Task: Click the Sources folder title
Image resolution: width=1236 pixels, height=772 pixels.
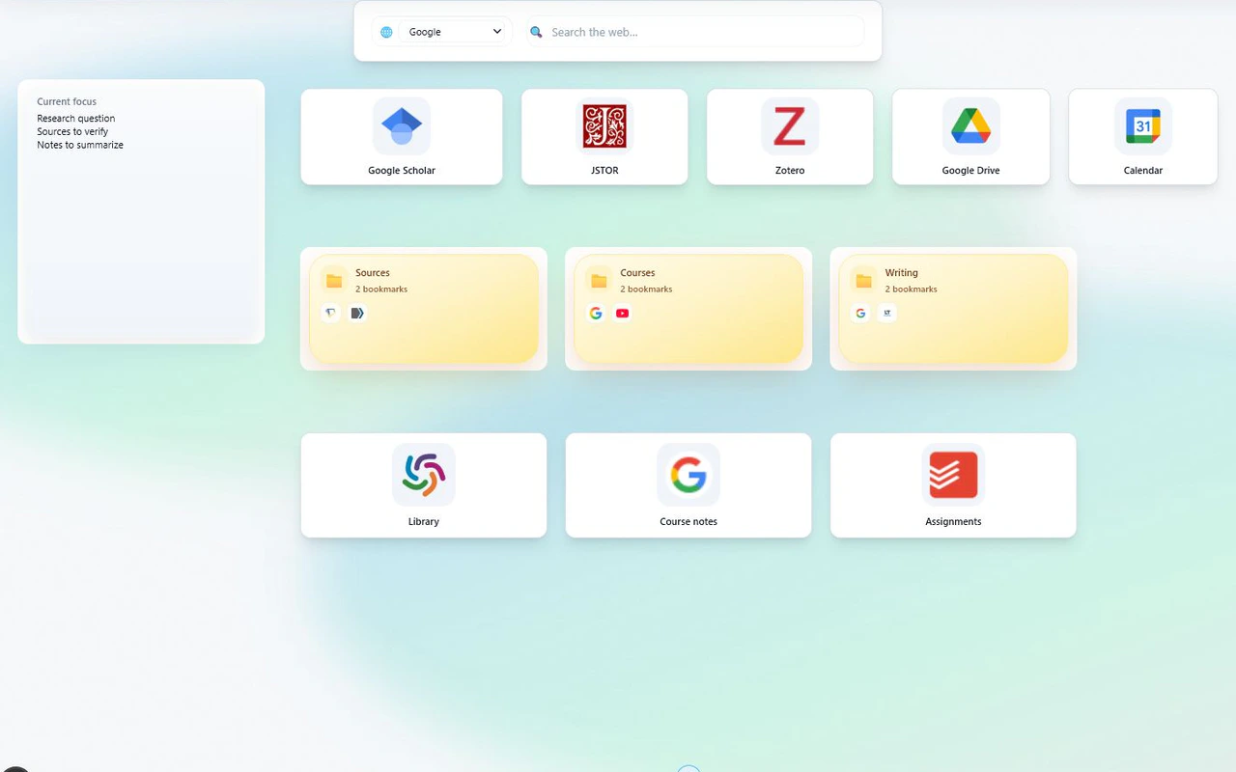Action: click(x=373, y=273)
